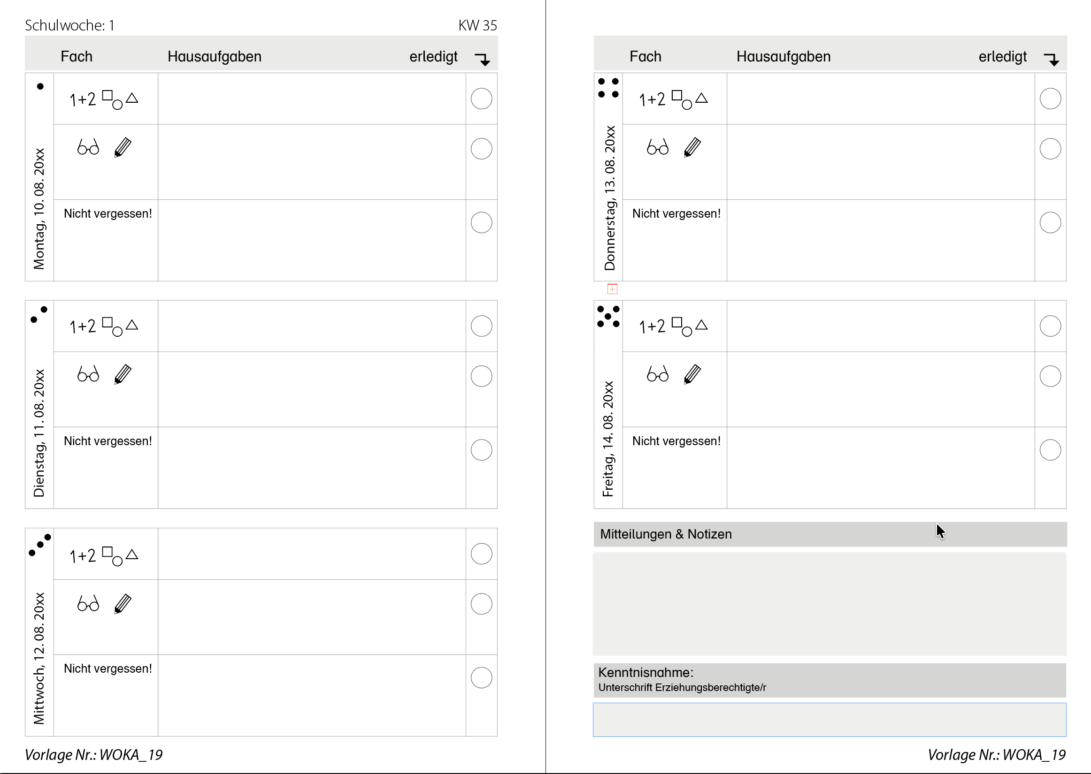Click the glasses icon in Monday's row
This screenshot has width=1091, height=774.
click(88, 147)
